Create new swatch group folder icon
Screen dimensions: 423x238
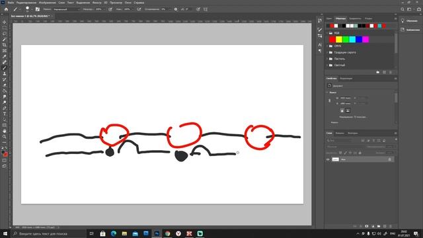(x=377, y=72)
